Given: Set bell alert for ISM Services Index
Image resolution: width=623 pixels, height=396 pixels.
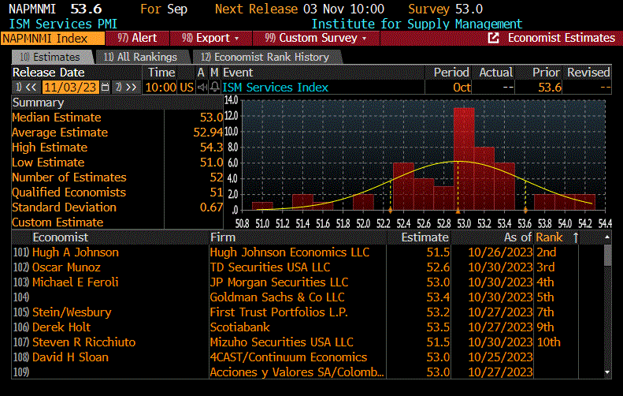Looking at the screenshot, I should (x=214, y=87).
